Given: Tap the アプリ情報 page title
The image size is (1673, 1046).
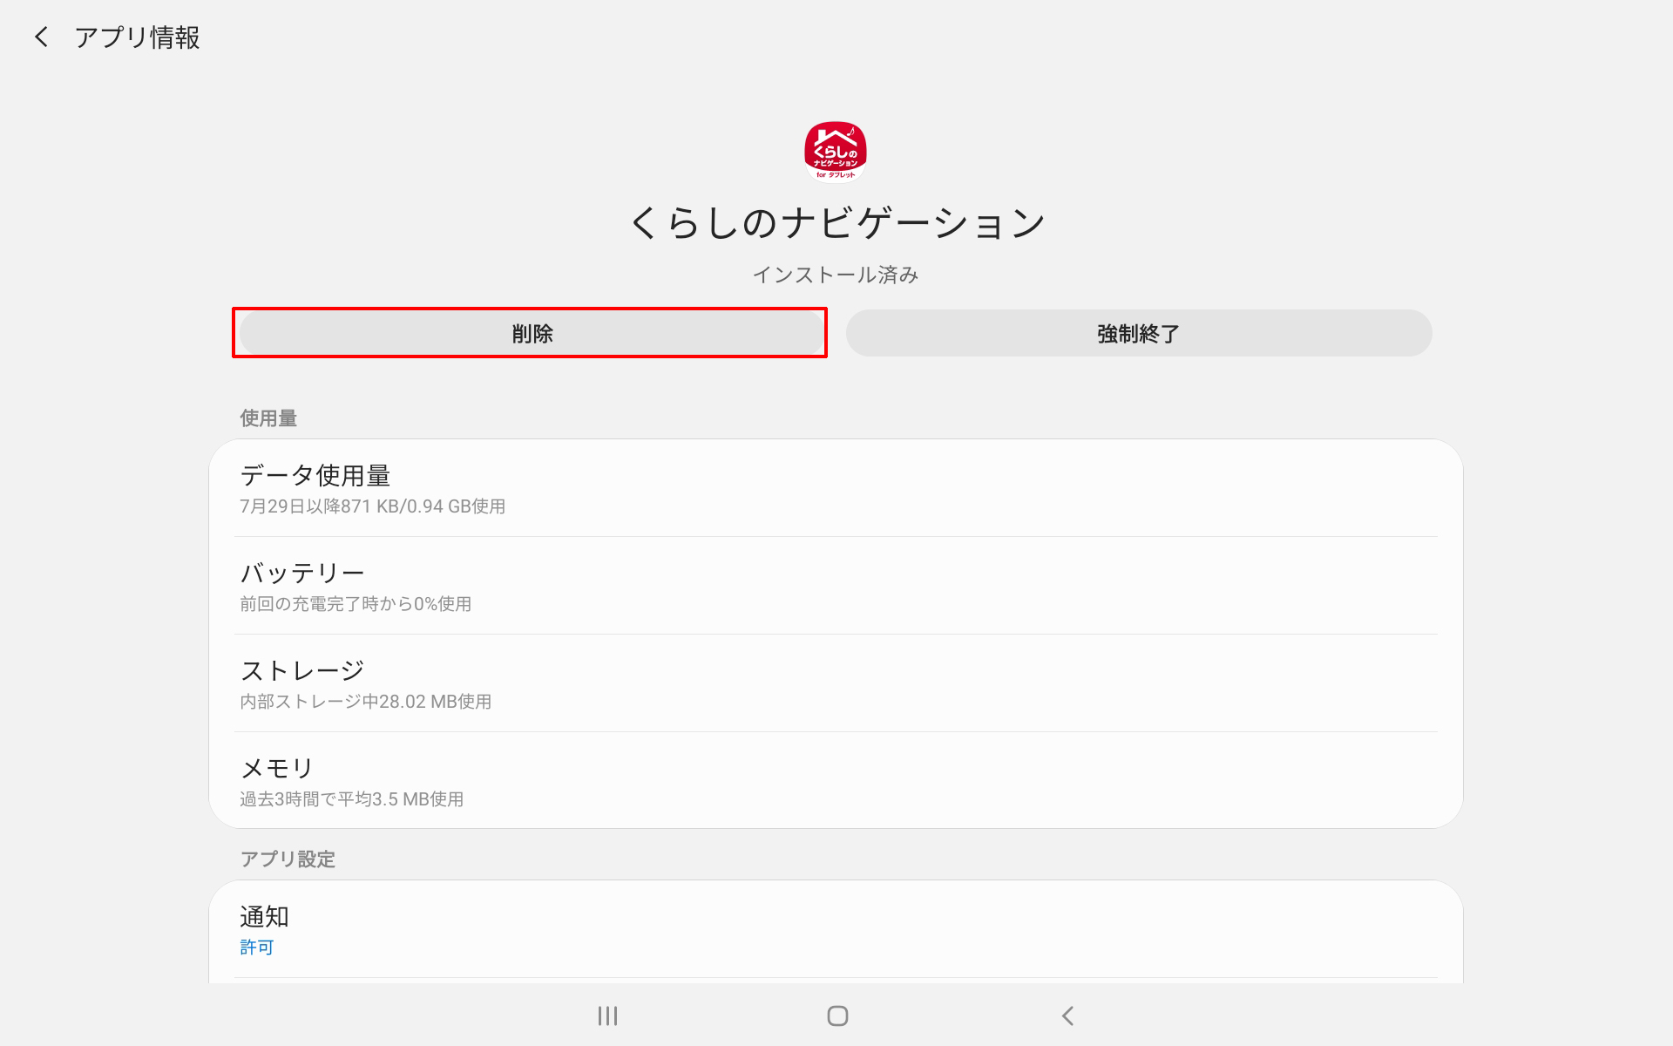Looking at the screenshot, I should pyautogui.click(x=138, y=37).
